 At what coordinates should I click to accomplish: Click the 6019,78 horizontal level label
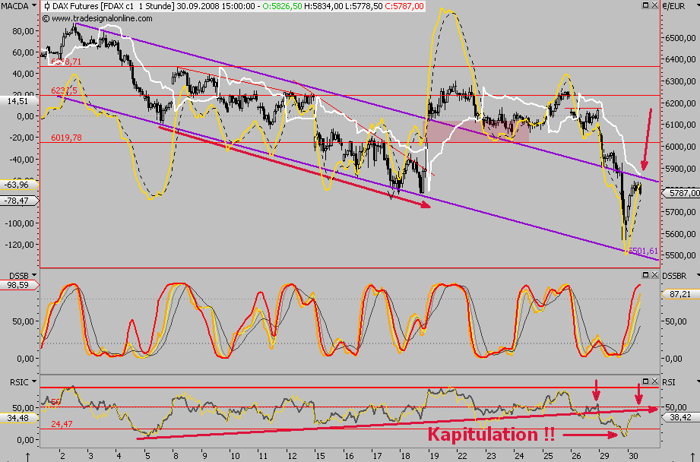click(67, 138)
